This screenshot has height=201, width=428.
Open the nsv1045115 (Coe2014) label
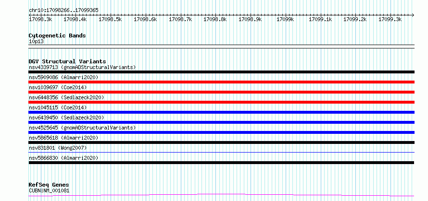[58, 107]
